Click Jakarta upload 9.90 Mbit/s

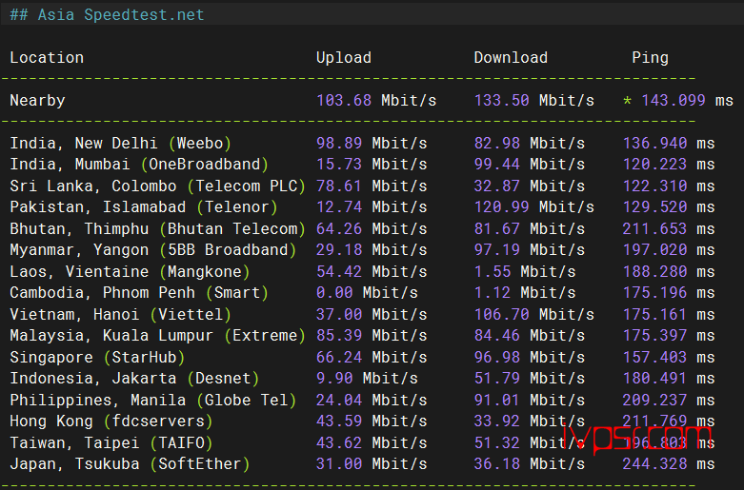click(367, 378)
